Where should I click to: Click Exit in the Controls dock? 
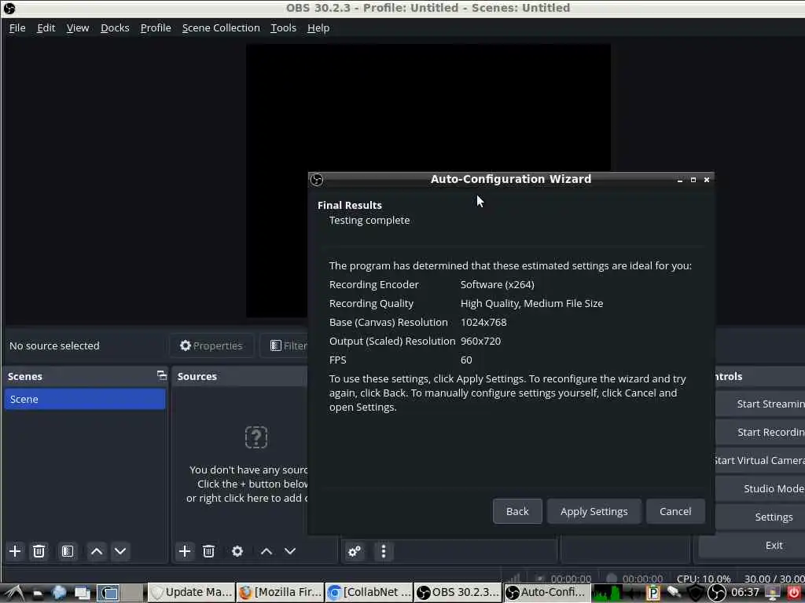752,545
